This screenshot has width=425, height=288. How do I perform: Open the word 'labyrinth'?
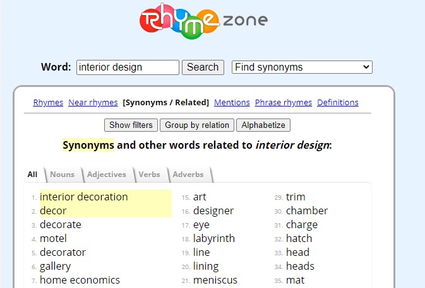click(214, 238)
